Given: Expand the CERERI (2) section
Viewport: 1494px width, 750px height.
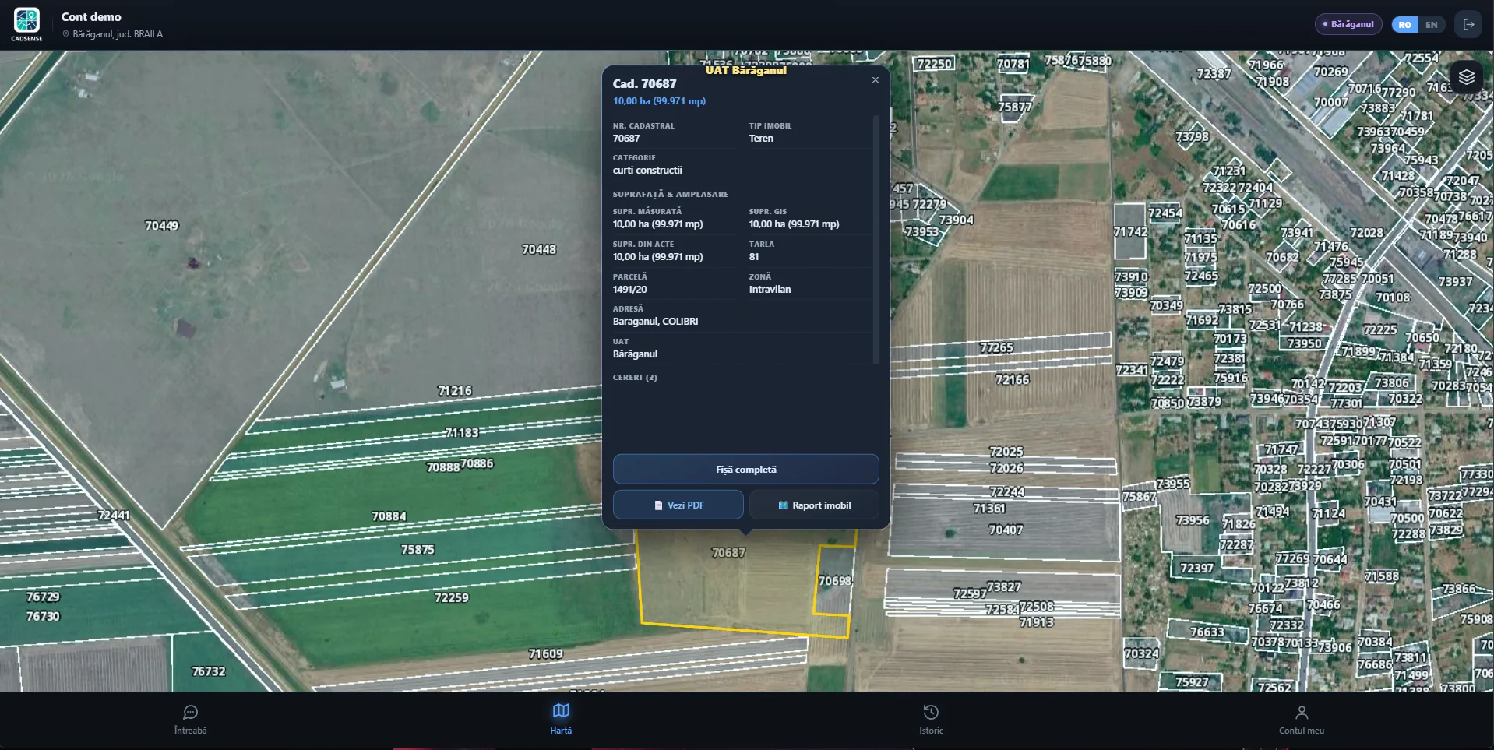Looking at the screenshot, I should point(635,378).
